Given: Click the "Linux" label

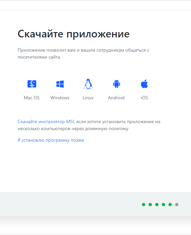Looking at the screenshot, I should tap(88, 98).
